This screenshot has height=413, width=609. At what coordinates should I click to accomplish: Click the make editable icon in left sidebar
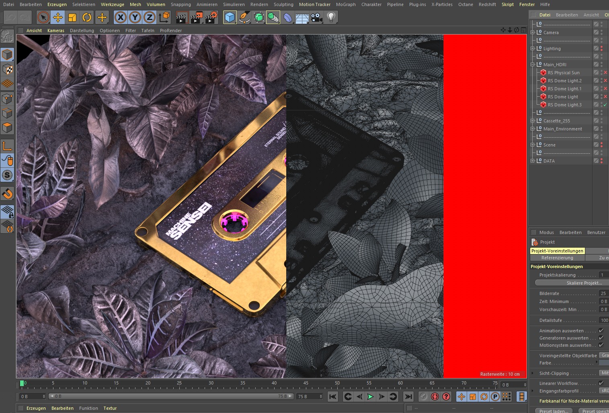7,37
